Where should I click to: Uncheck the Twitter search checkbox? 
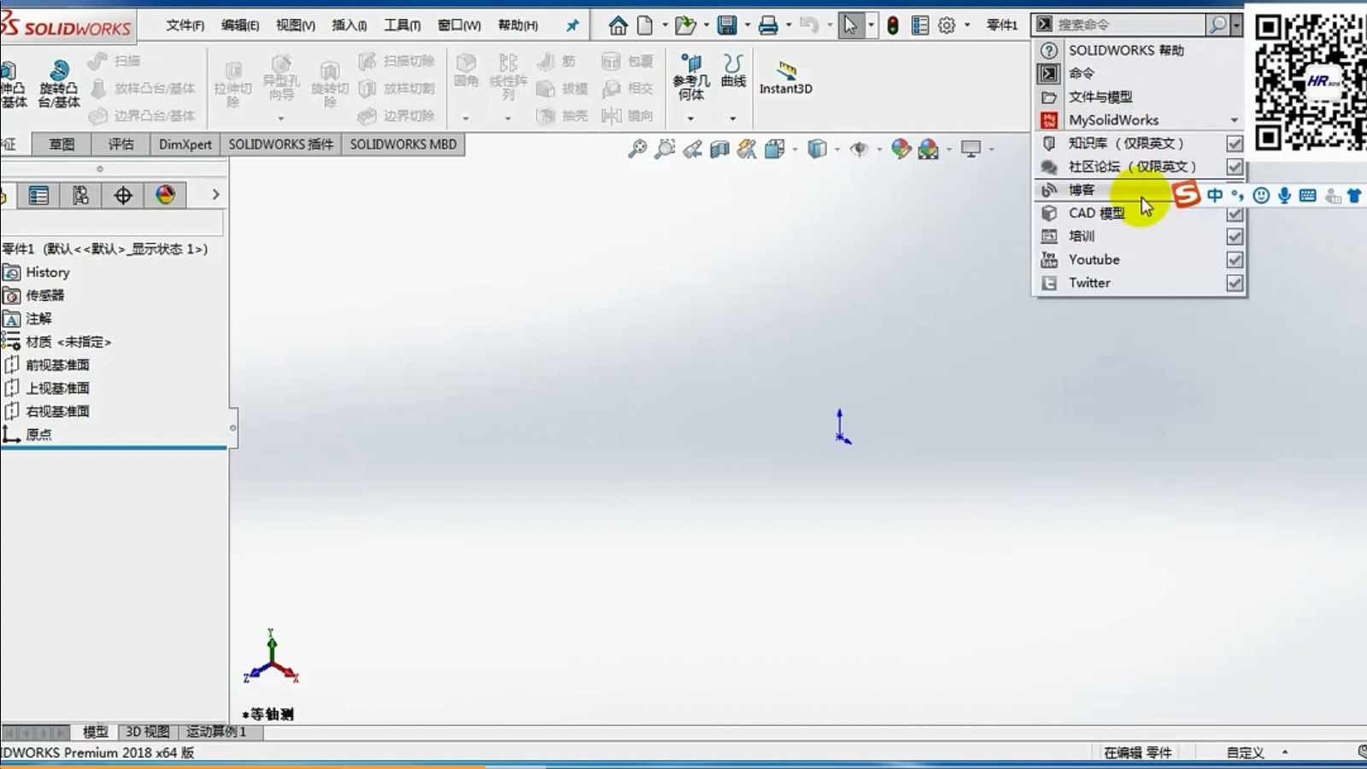coord(1234,283)
